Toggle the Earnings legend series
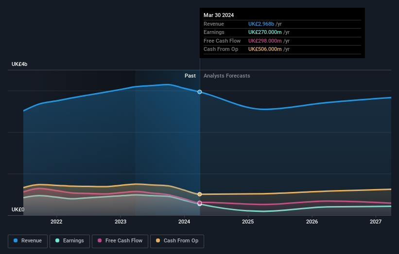 (x=69, y=241)
